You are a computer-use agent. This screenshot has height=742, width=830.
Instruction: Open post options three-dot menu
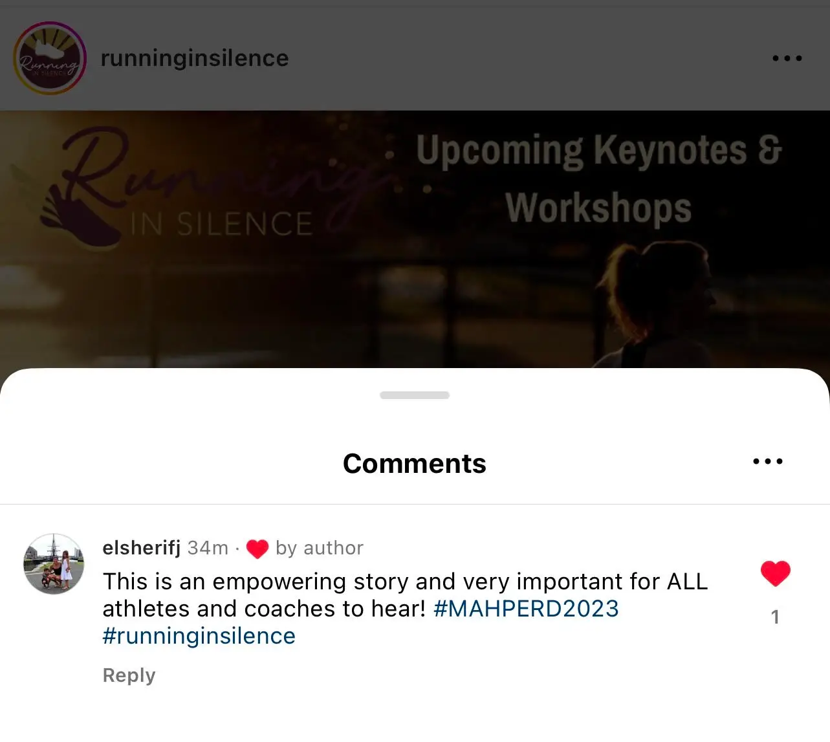point(787,58)
